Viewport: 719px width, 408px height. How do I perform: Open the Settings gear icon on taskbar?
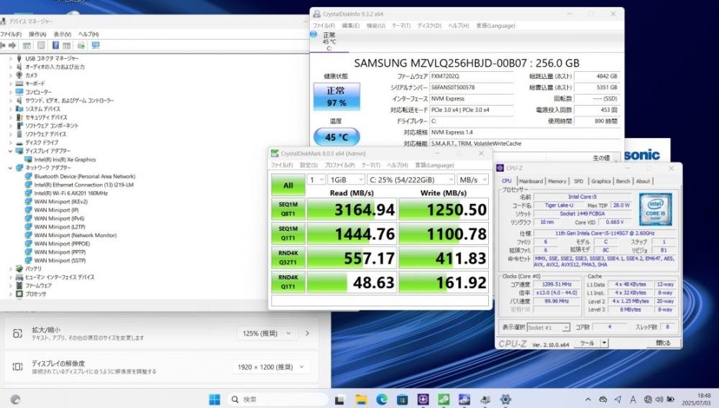(505, 399)
